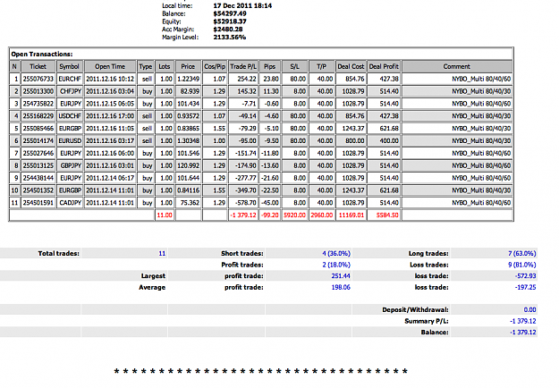Select the CADJPY symbol cell
This screenshot has width=559, height=388.
(70, 203)
